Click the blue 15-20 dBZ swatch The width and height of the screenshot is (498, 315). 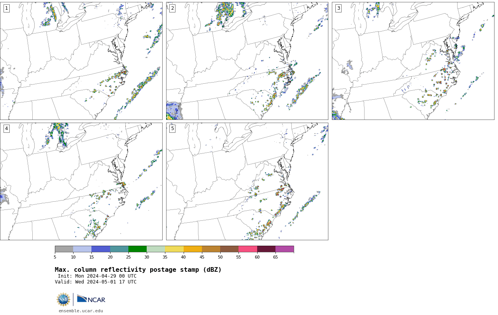[101, 249]
